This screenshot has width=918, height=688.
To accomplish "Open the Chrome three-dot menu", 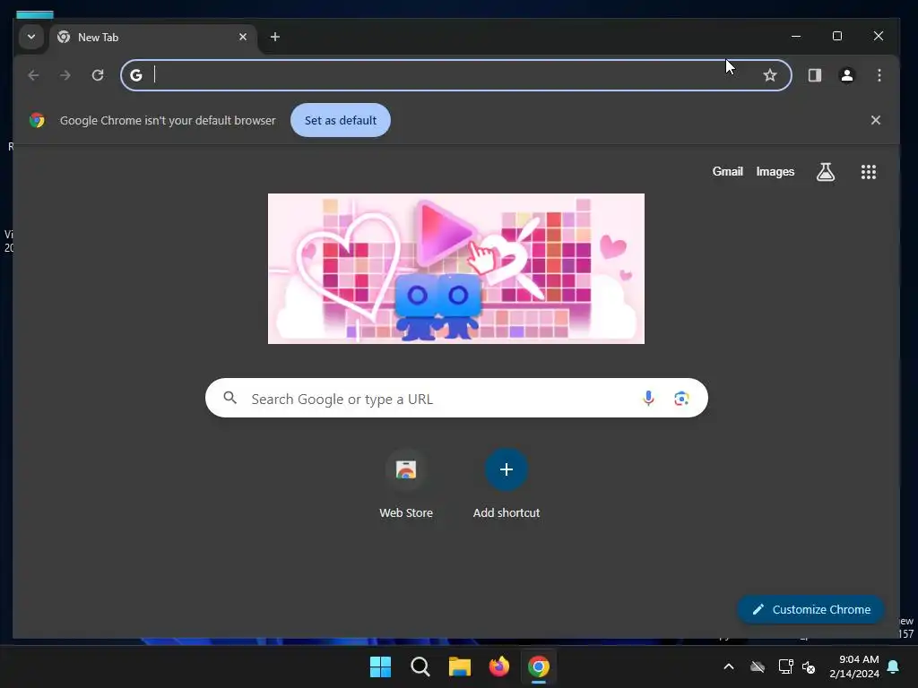I will (x=879, y=75).
